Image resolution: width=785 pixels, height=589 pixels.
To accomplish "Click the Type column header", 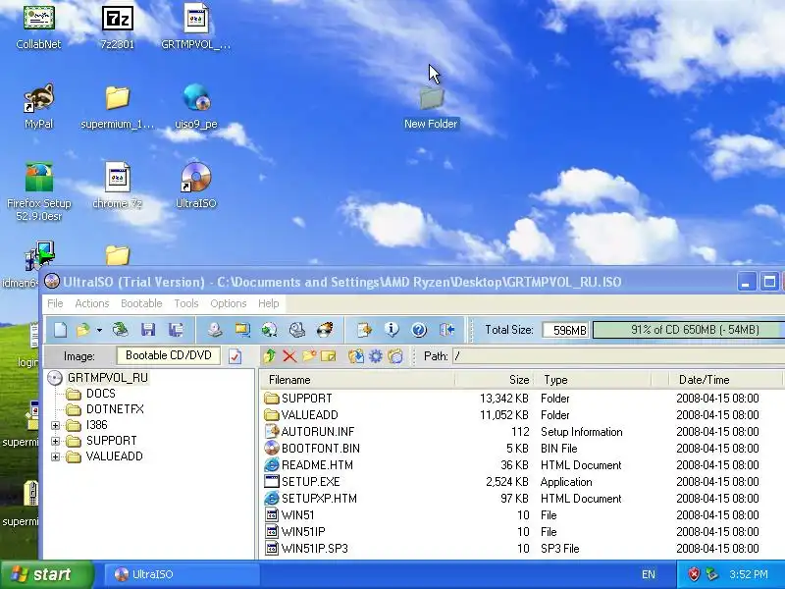I will (x=593, y=380).
